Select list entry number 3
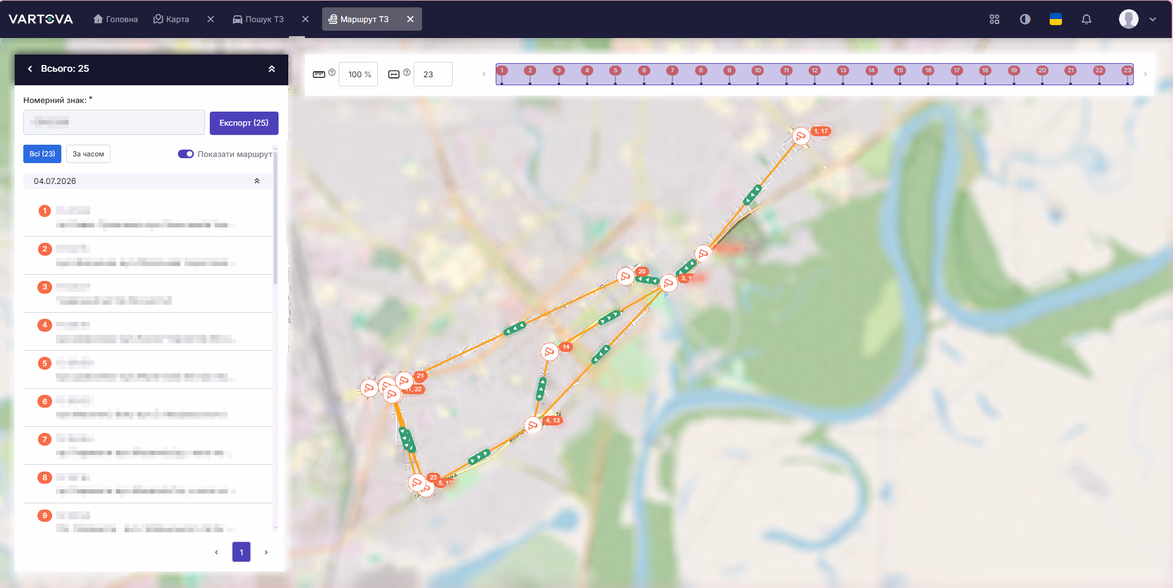This screenshot has height=588, width=1173. point(148,294)
